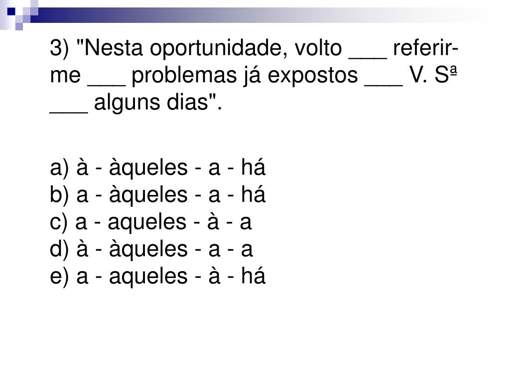Click 'há' at end of option e

click(253, 276)
